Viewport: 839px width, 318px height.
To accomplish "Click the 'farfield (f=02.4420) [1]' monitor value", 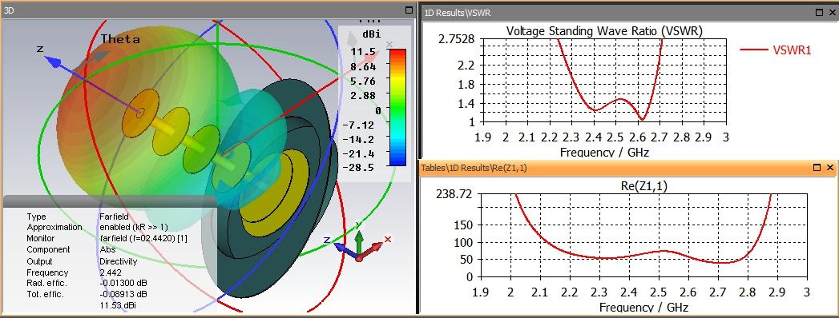I will point(143,238).
